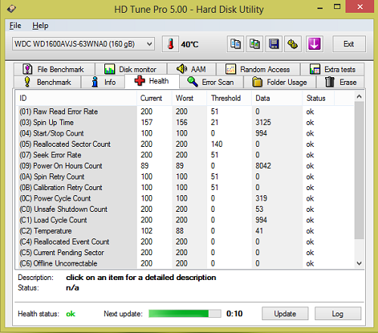Select the Offline Uncorrectable row
This screenshot has width=378, height=333.
[x=184, y=263]
